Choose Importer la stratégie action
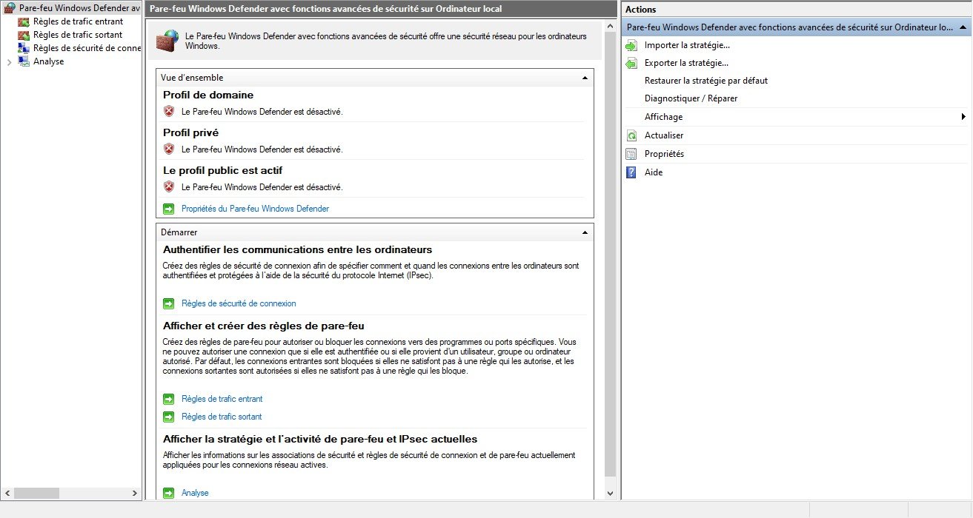 [x=687, y=45]
